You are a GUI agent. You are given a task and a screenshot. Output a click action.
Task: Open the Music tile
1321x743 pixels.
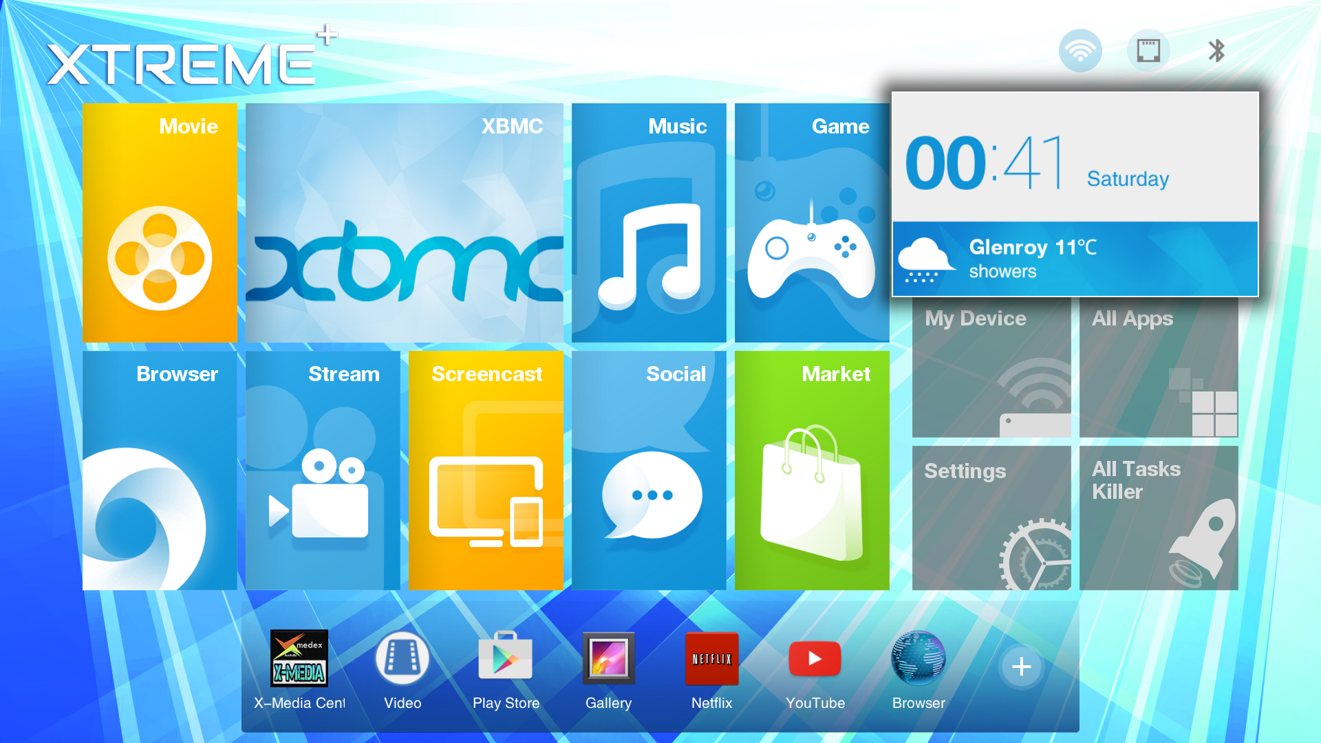(x=649, y=222)
